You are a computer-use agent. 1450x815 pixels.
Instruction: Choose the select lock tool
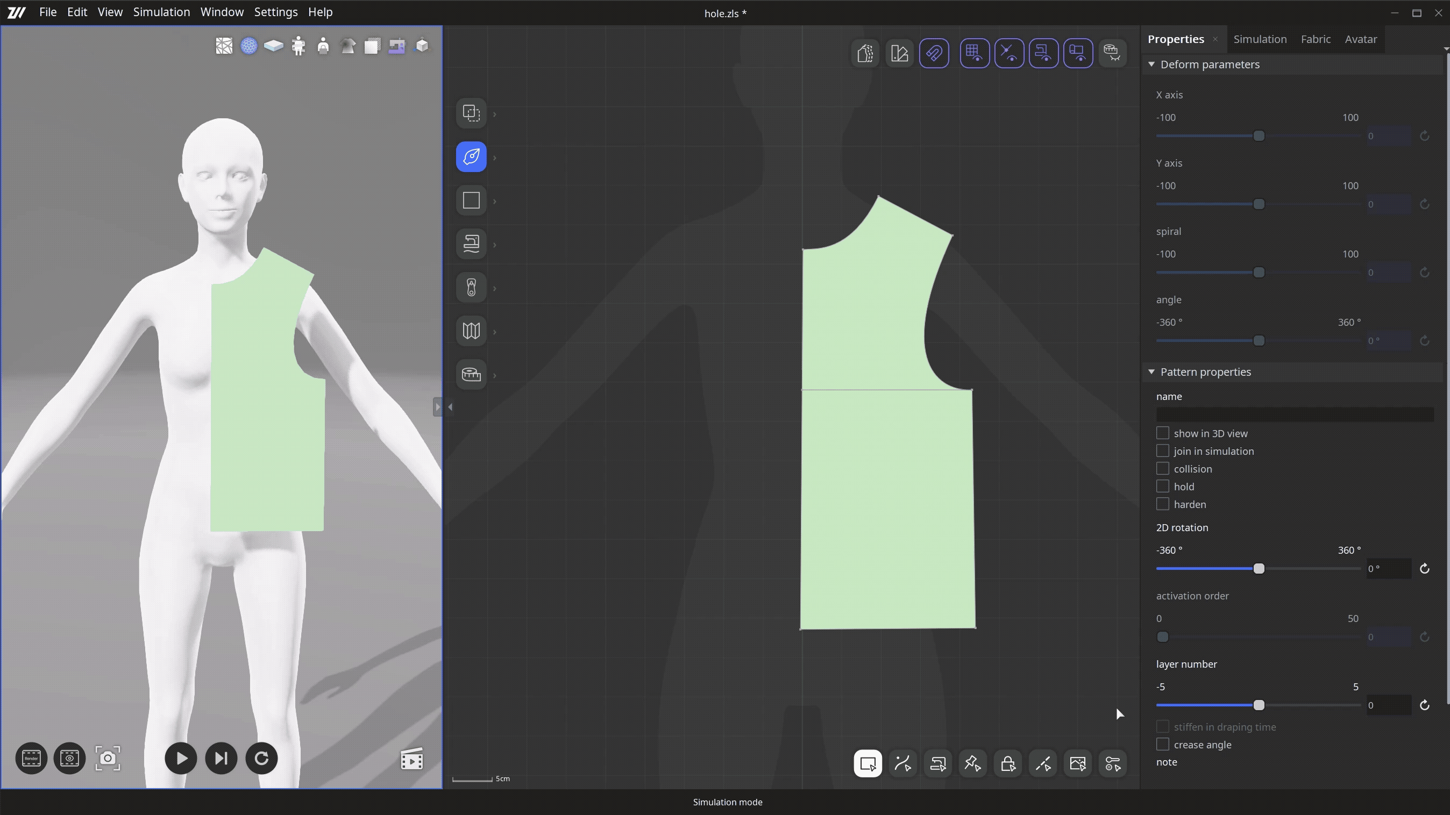(x=1007, y=764)
